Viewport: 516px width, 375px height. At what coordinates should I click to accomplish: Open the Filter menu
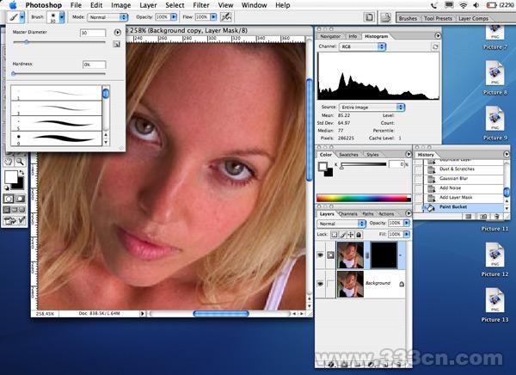(201, 4)
